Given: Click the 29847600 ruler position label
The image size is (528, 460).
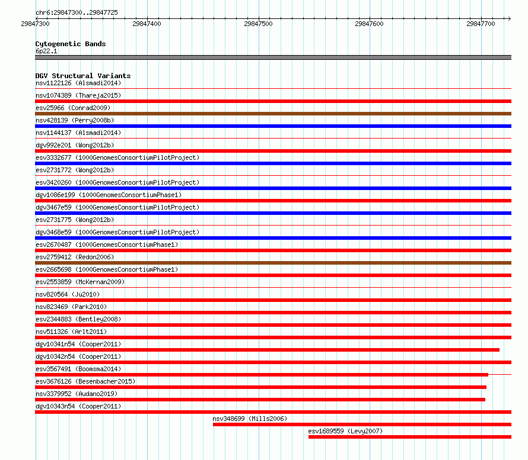Looking at the screenshot, I should tap(369, 24).
